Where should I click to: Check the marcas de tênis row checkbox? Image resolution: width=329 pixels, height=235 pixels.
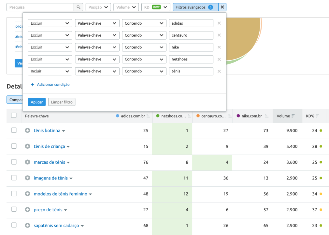click(x=14, y=162)
